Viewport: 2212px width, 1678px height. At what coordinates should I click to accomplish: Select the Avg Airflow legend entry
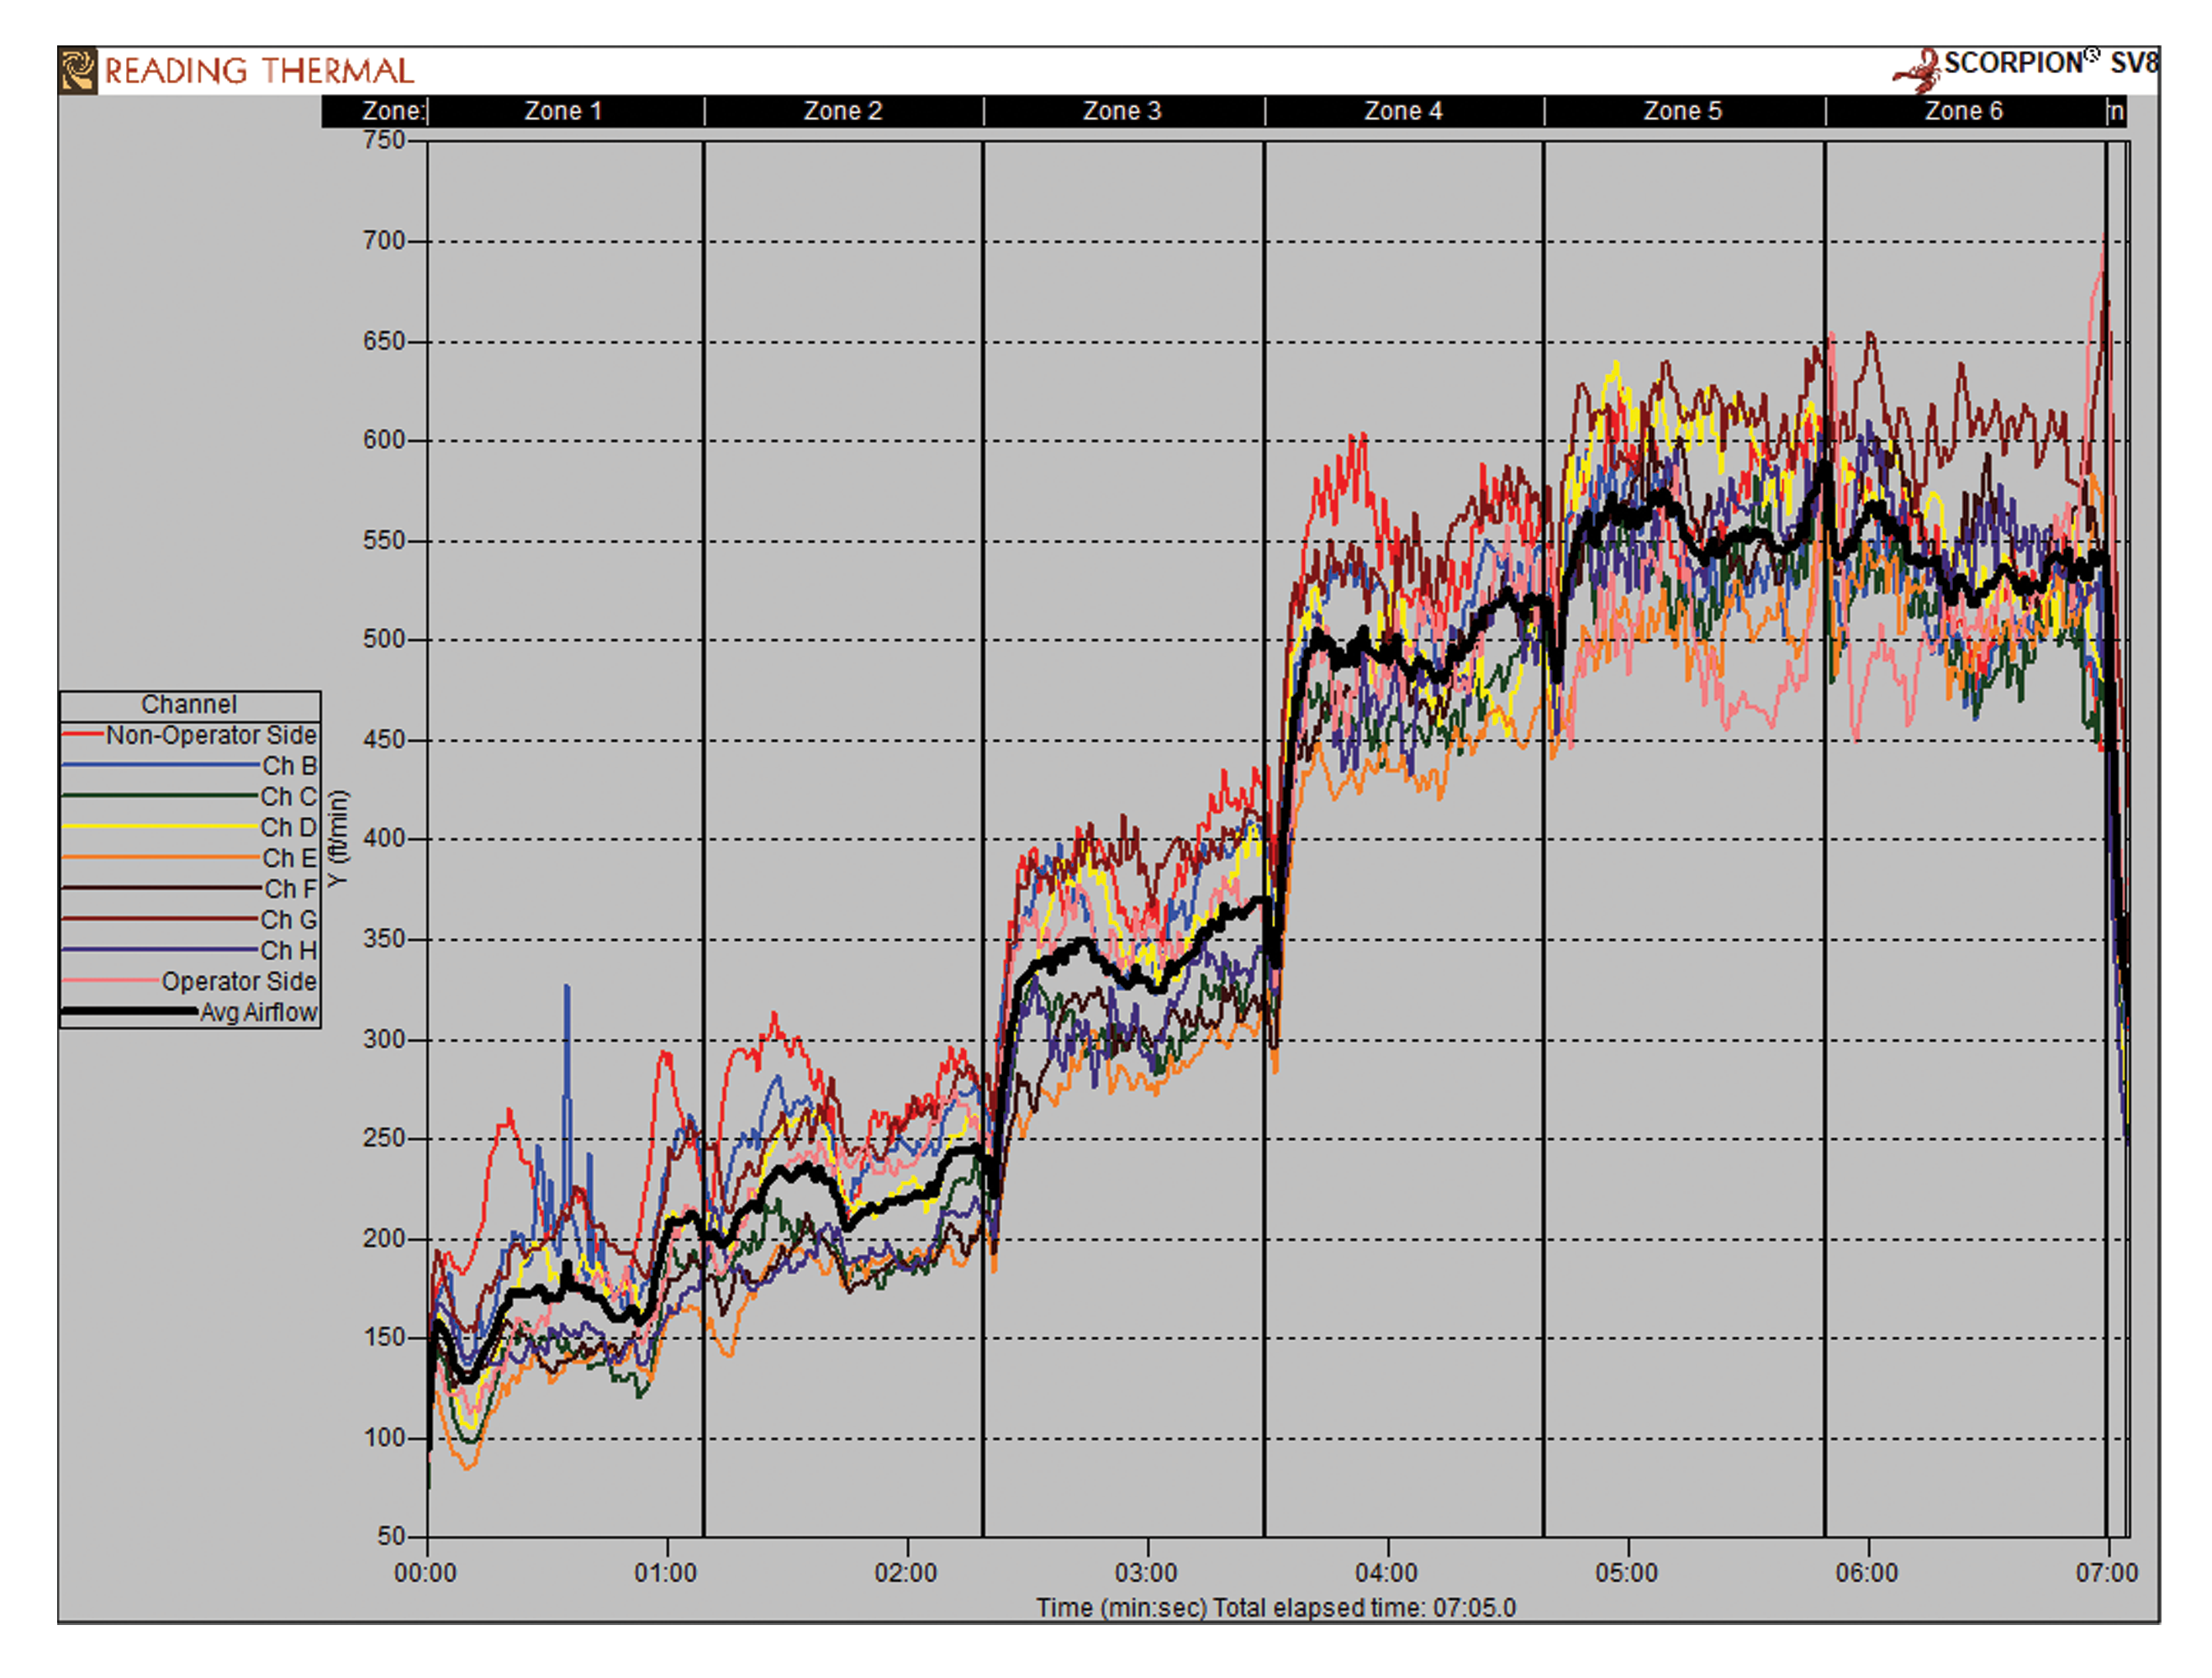pyautogui.click(x=190, y=1012)
